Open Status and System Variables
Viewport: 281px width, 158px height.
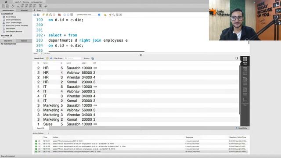click(17, 25)
